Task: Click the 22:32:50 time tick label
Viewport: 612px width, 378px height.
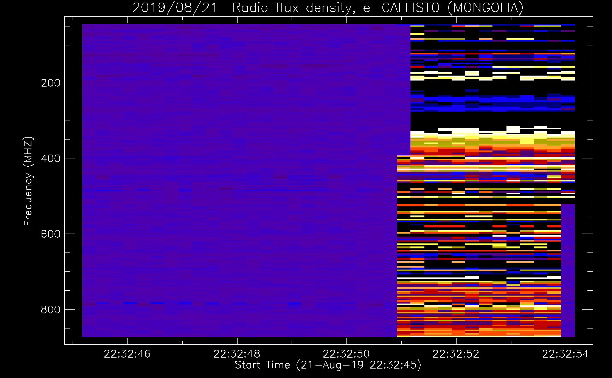Action: (x=346, y=354)
